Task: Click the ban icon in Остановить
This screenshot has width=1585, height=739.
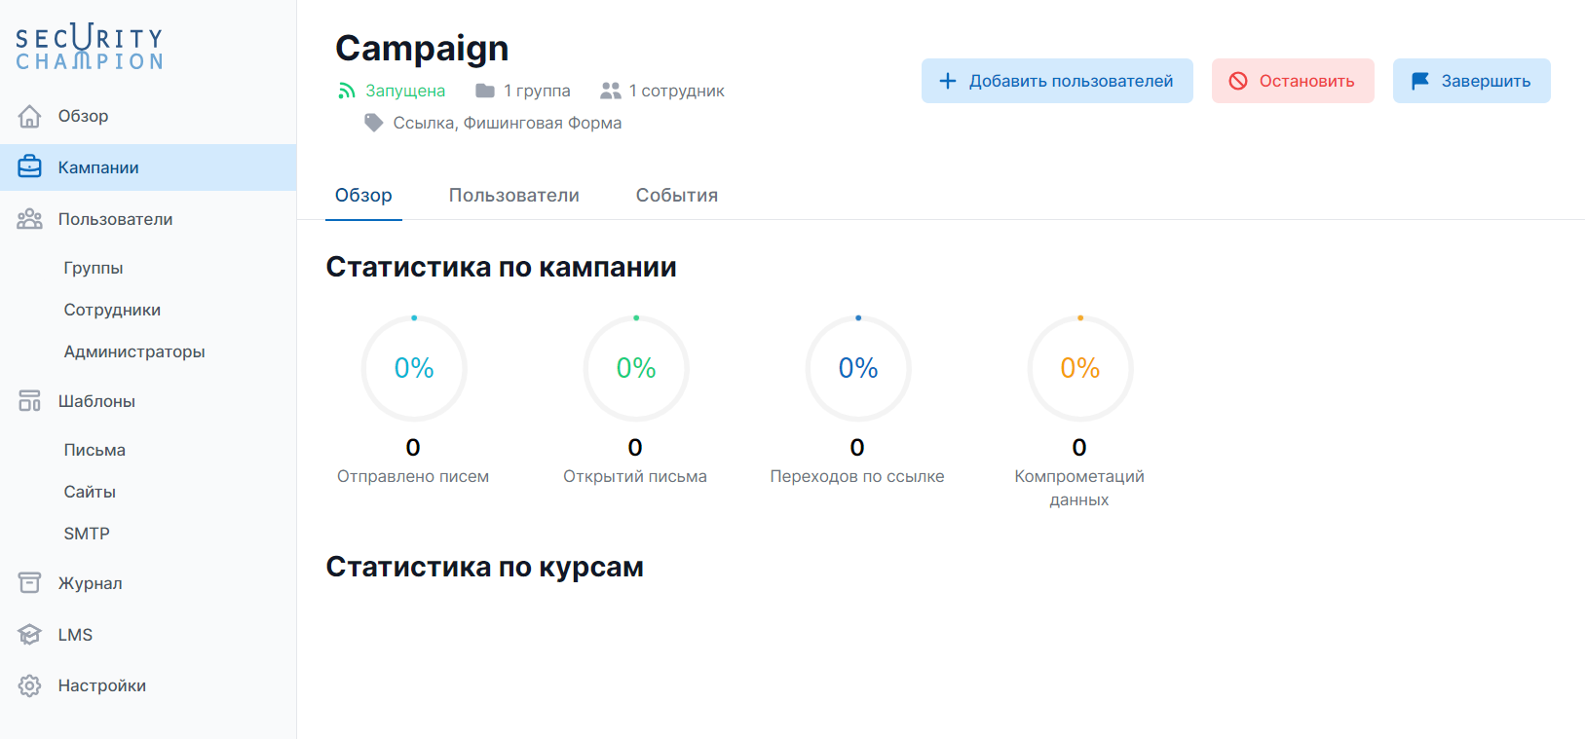Action: [x=1238, y=81]
